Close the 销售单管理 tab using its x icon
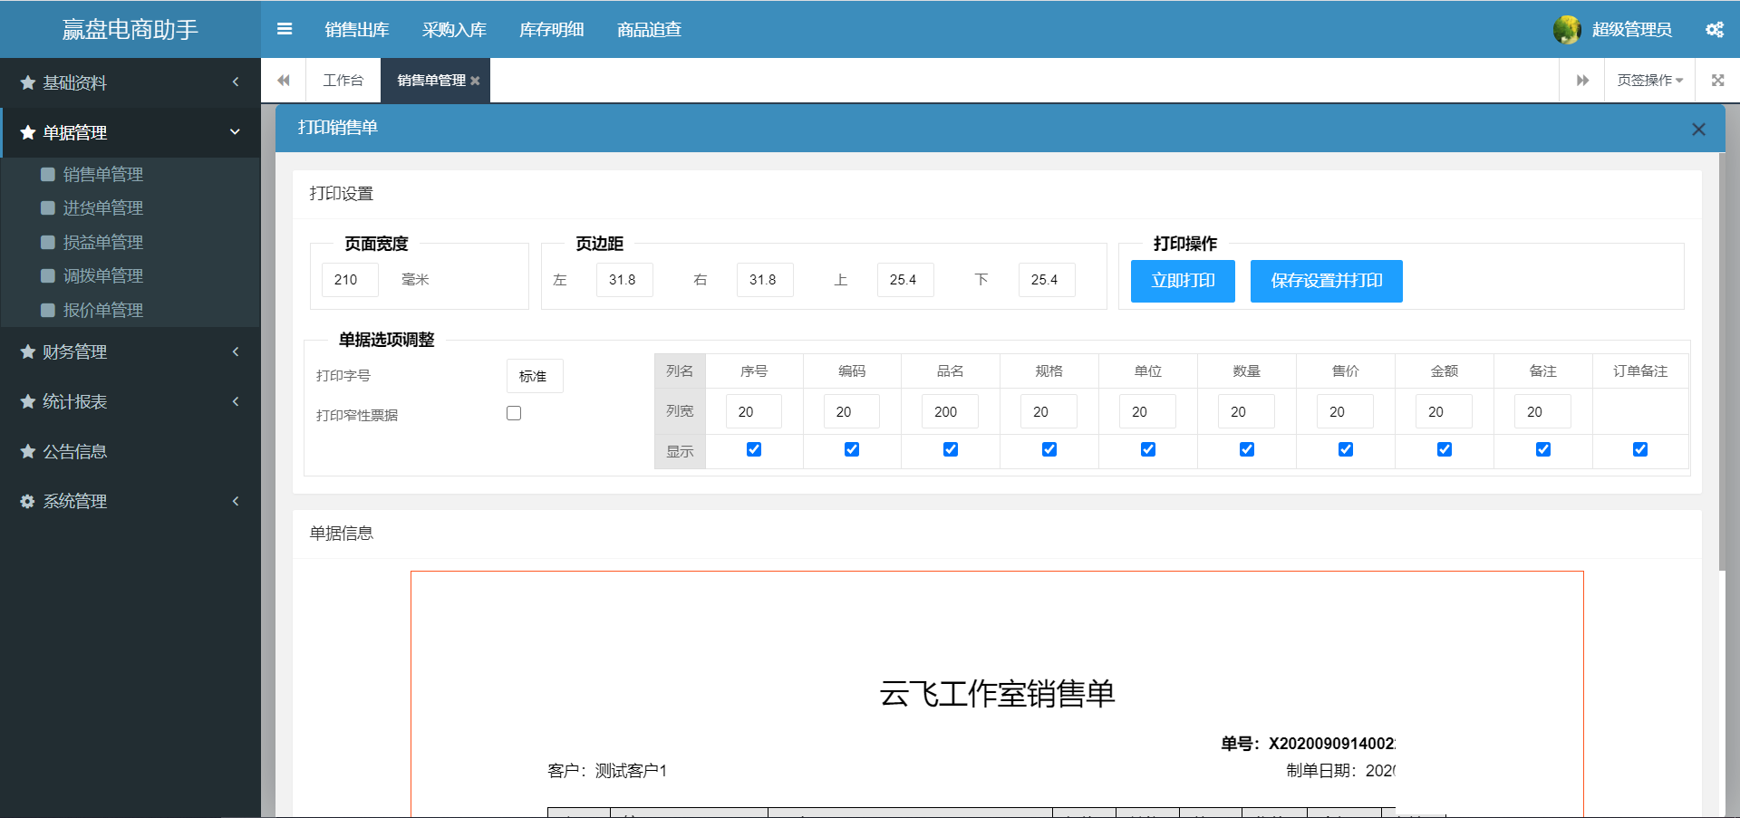1740x818 pixels. (x=475, y=81)
